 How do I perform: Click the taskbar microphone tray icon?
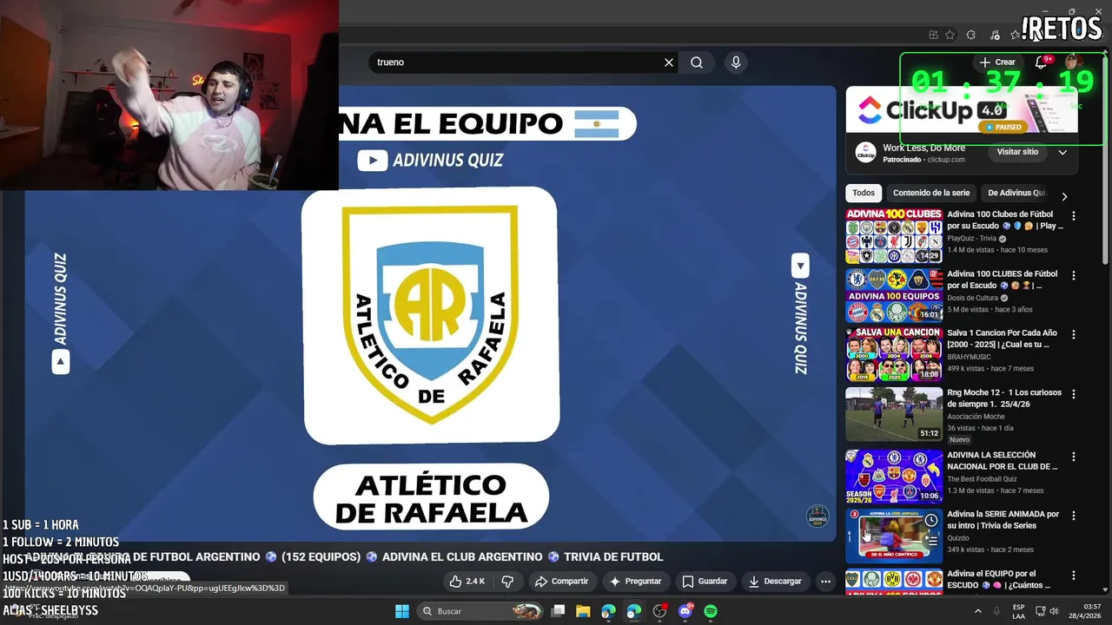996,611
